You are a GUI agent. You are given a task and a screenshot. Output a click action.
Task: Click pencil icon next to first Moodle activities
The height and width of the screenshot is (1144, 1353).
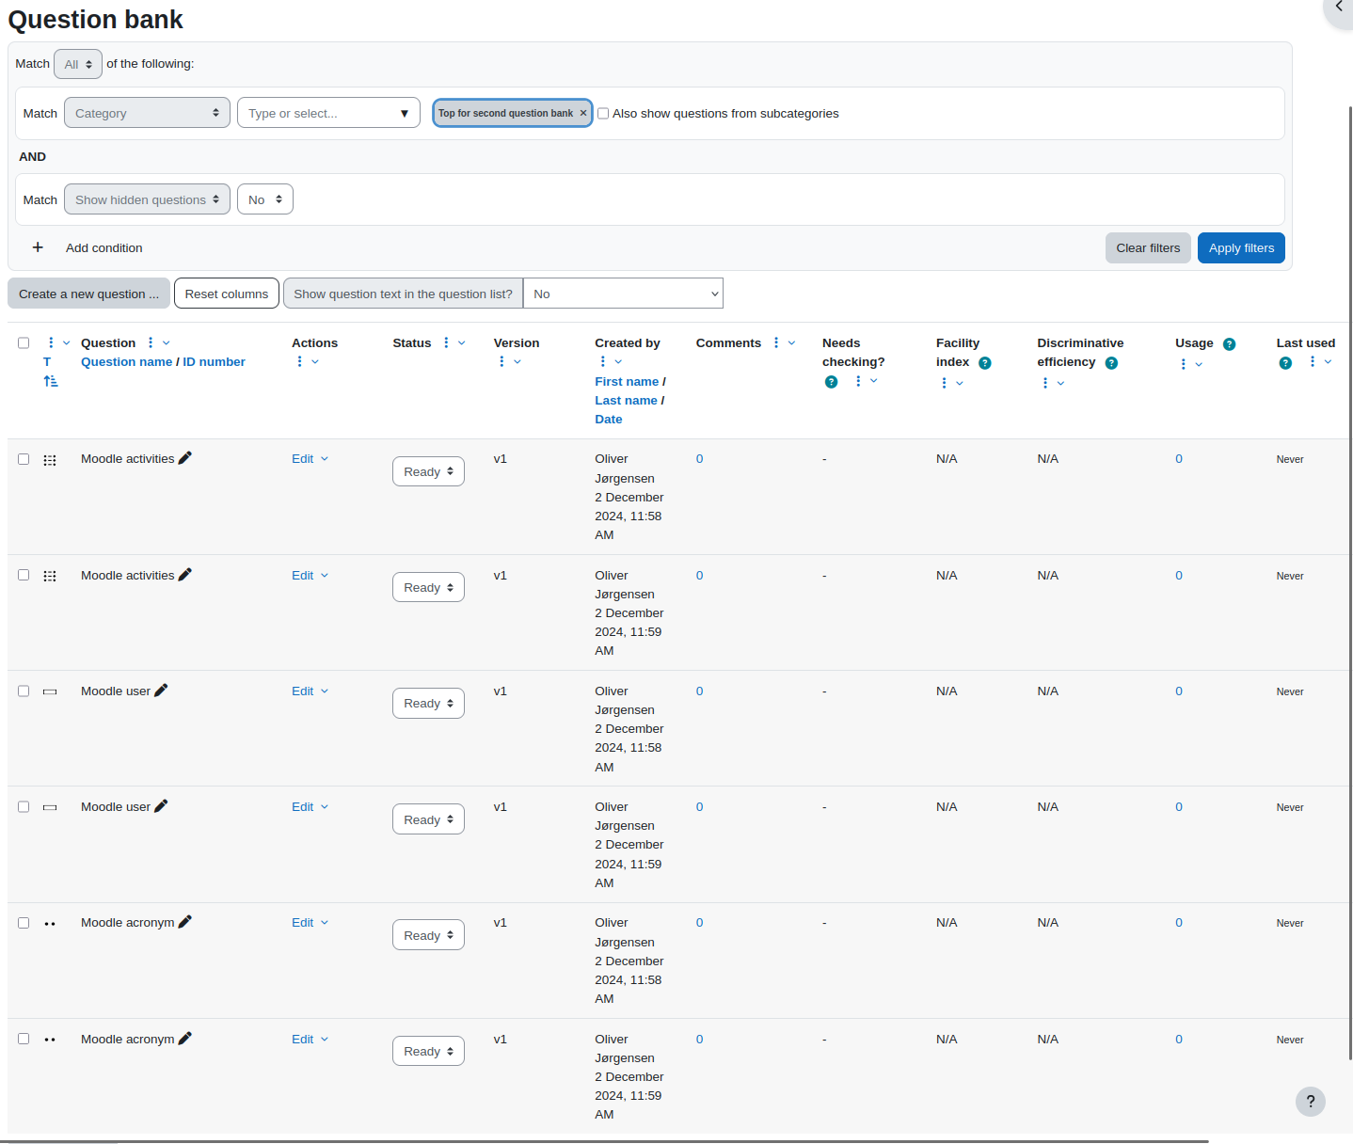pos(185,458)
